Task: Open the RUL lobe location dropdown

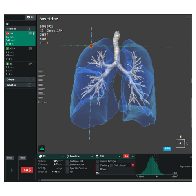Action: pyautogui.click(x=108, y=156)
